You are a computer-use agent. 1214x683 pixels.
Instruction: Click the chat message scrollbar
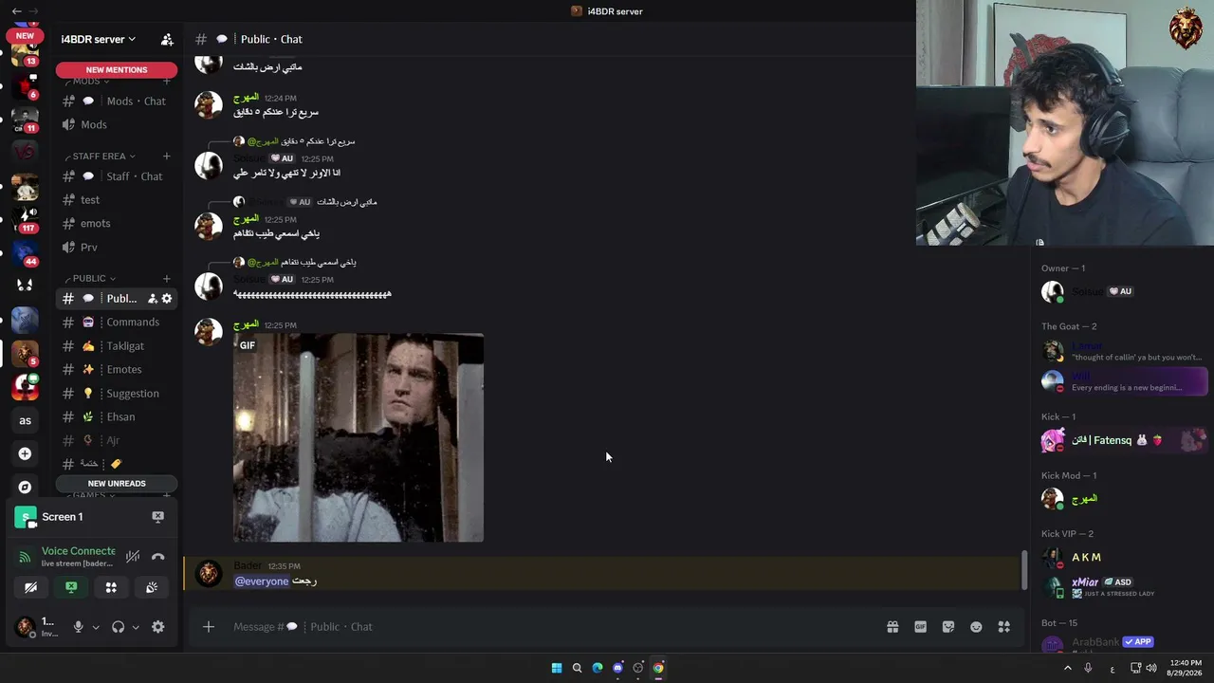pyautogui.click(x=1023, y=570)
